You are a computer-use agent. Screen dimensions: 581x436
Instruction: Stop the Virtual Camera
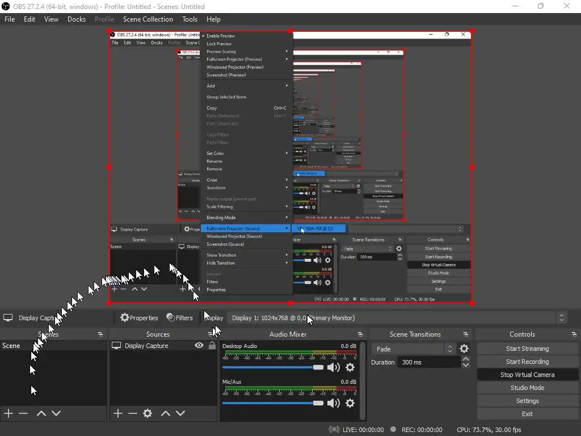(x=527, y=375)
